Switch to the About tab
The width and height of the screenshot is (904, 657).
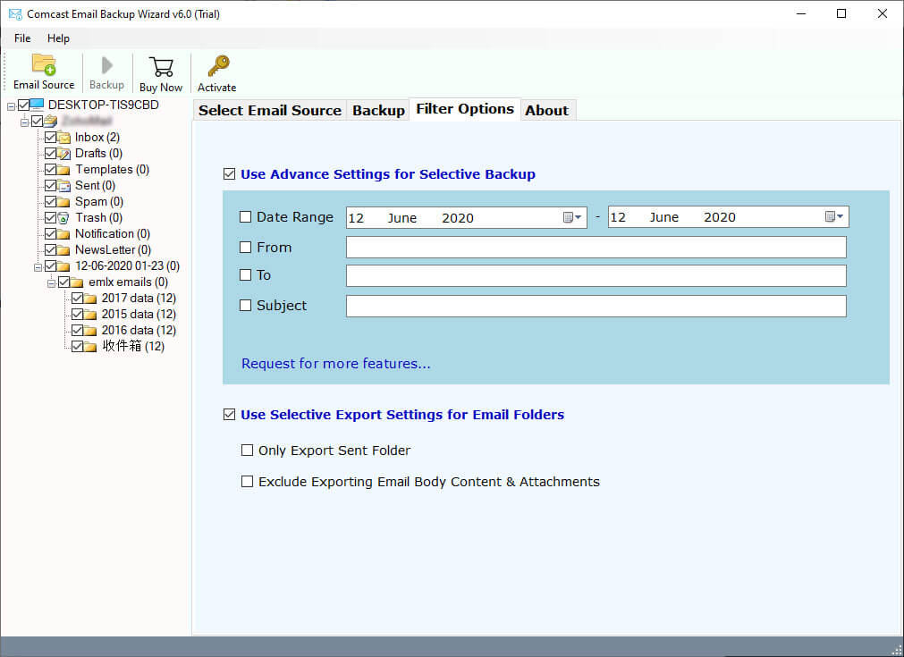pos(546,110)
